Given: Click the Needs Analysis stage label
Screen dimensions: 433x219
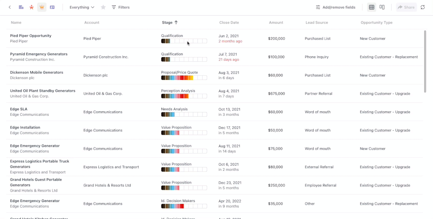Looking at the screenshot, I should (x=174, y=109).
